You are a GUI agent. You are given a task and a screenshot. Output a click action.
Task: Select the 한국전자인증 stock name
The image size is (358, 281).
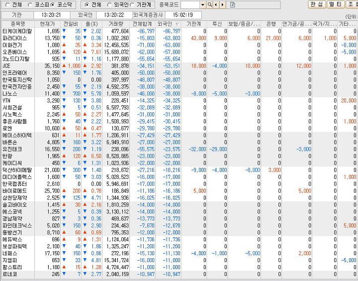[x=17, y=87]
